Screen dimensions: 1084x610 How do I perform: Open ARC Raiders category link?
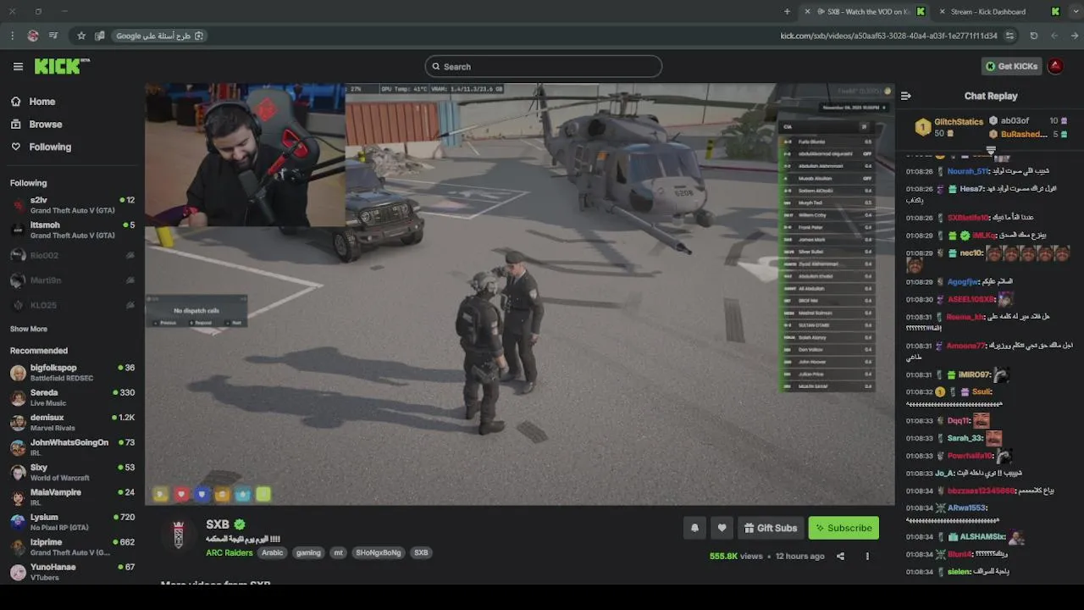coord(230,552)
